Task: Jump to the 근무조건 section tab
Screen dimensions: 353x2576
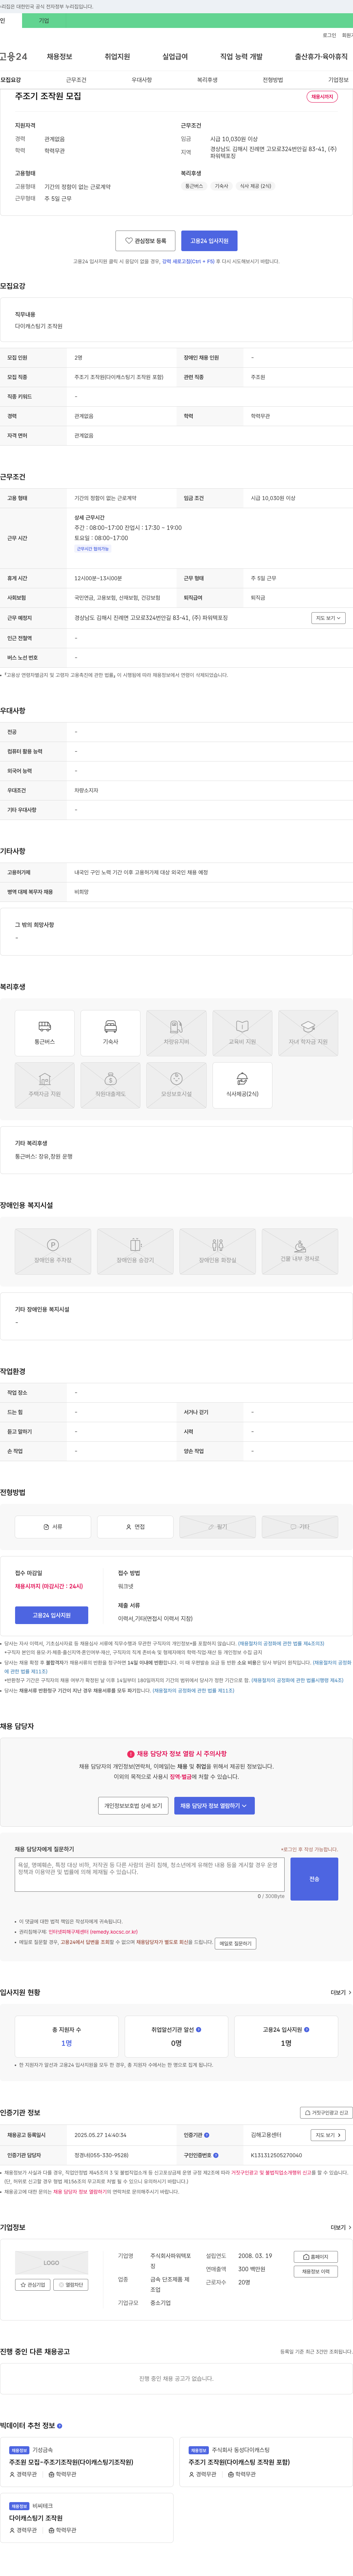Action: [76, 80]
